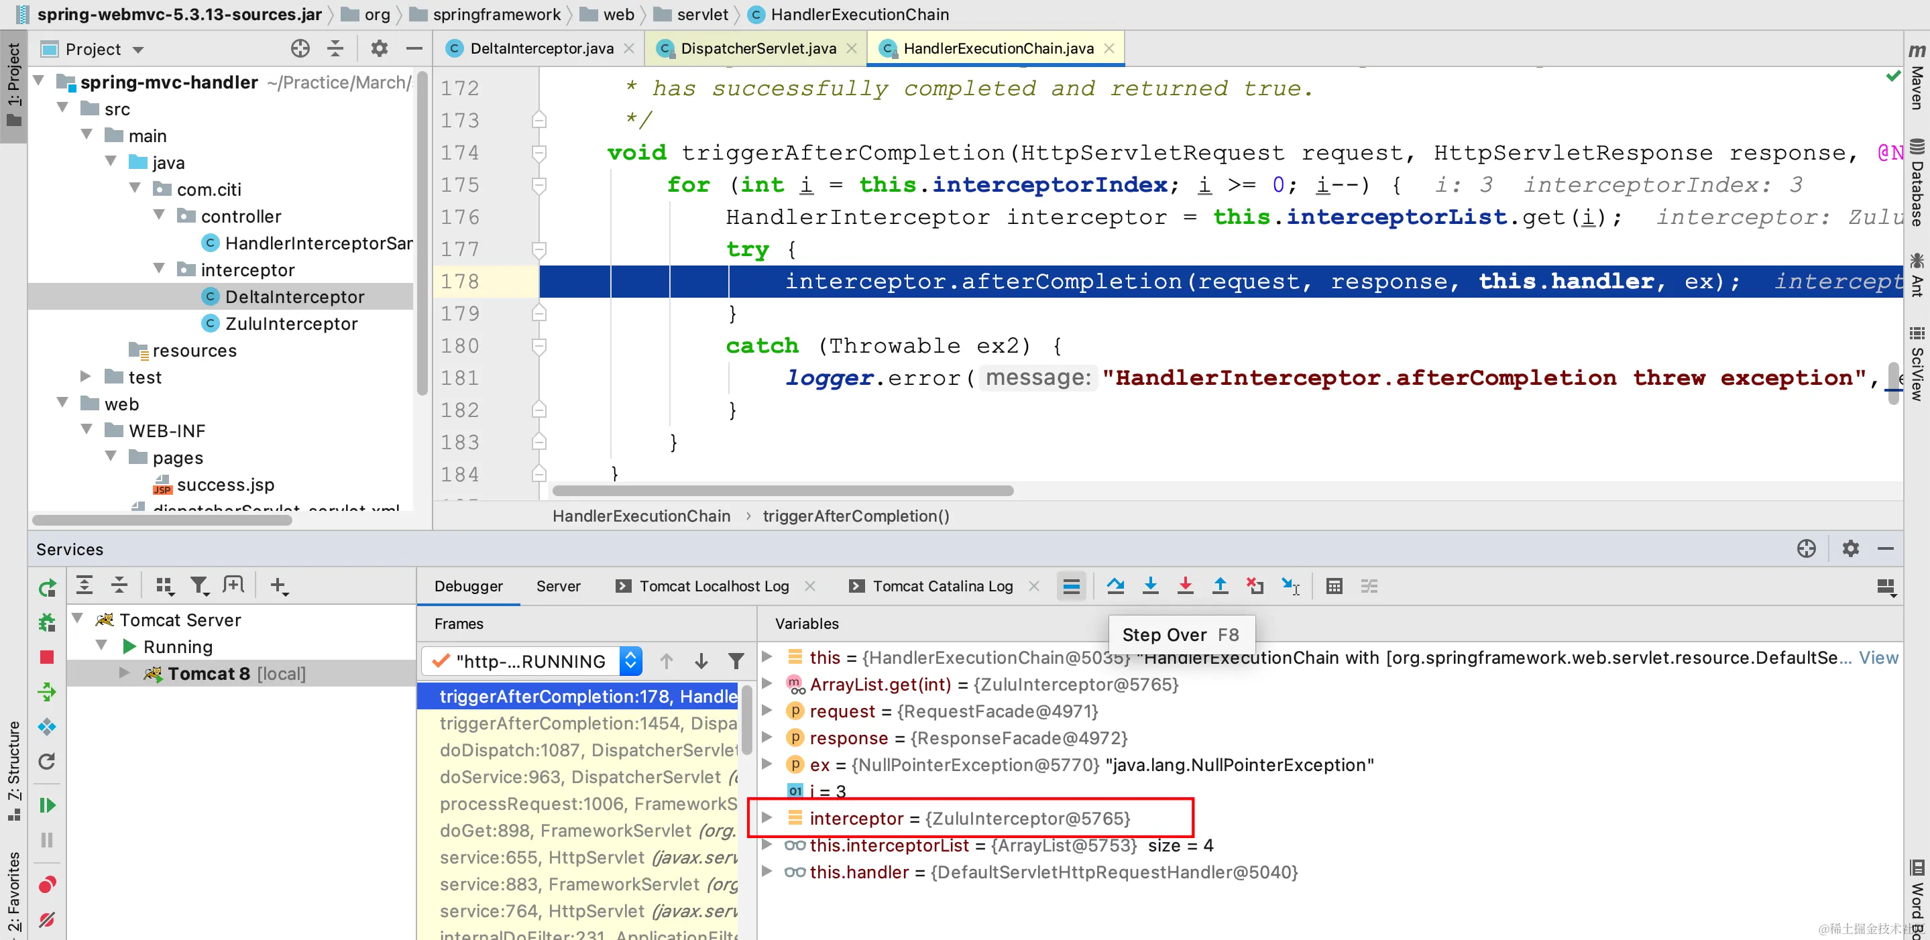Open the Project panel settings gear
The width and height of the screenshot is (1930, 940).
coord(379,49)
